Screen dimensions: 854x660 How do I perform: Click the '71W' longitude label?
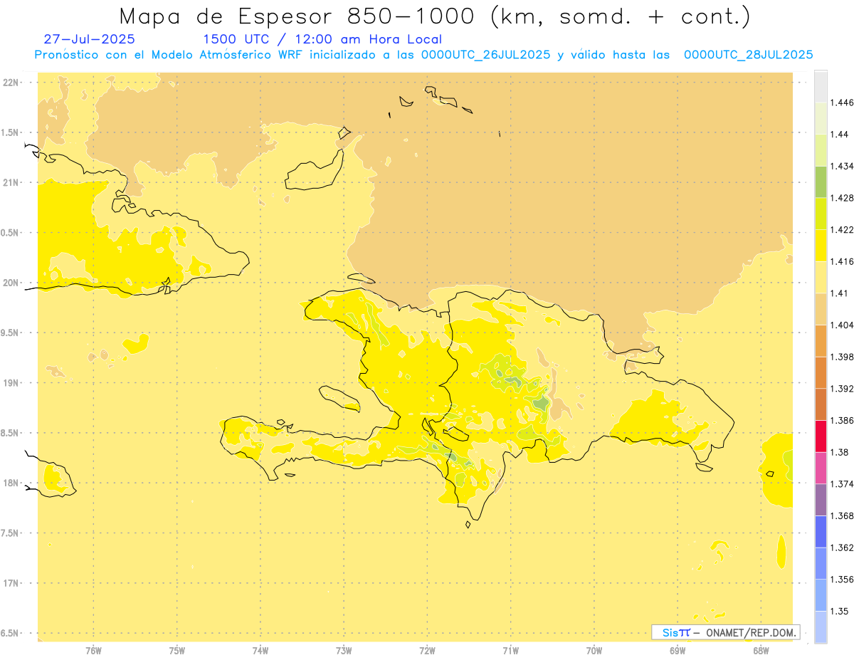(x=510, y=651)
